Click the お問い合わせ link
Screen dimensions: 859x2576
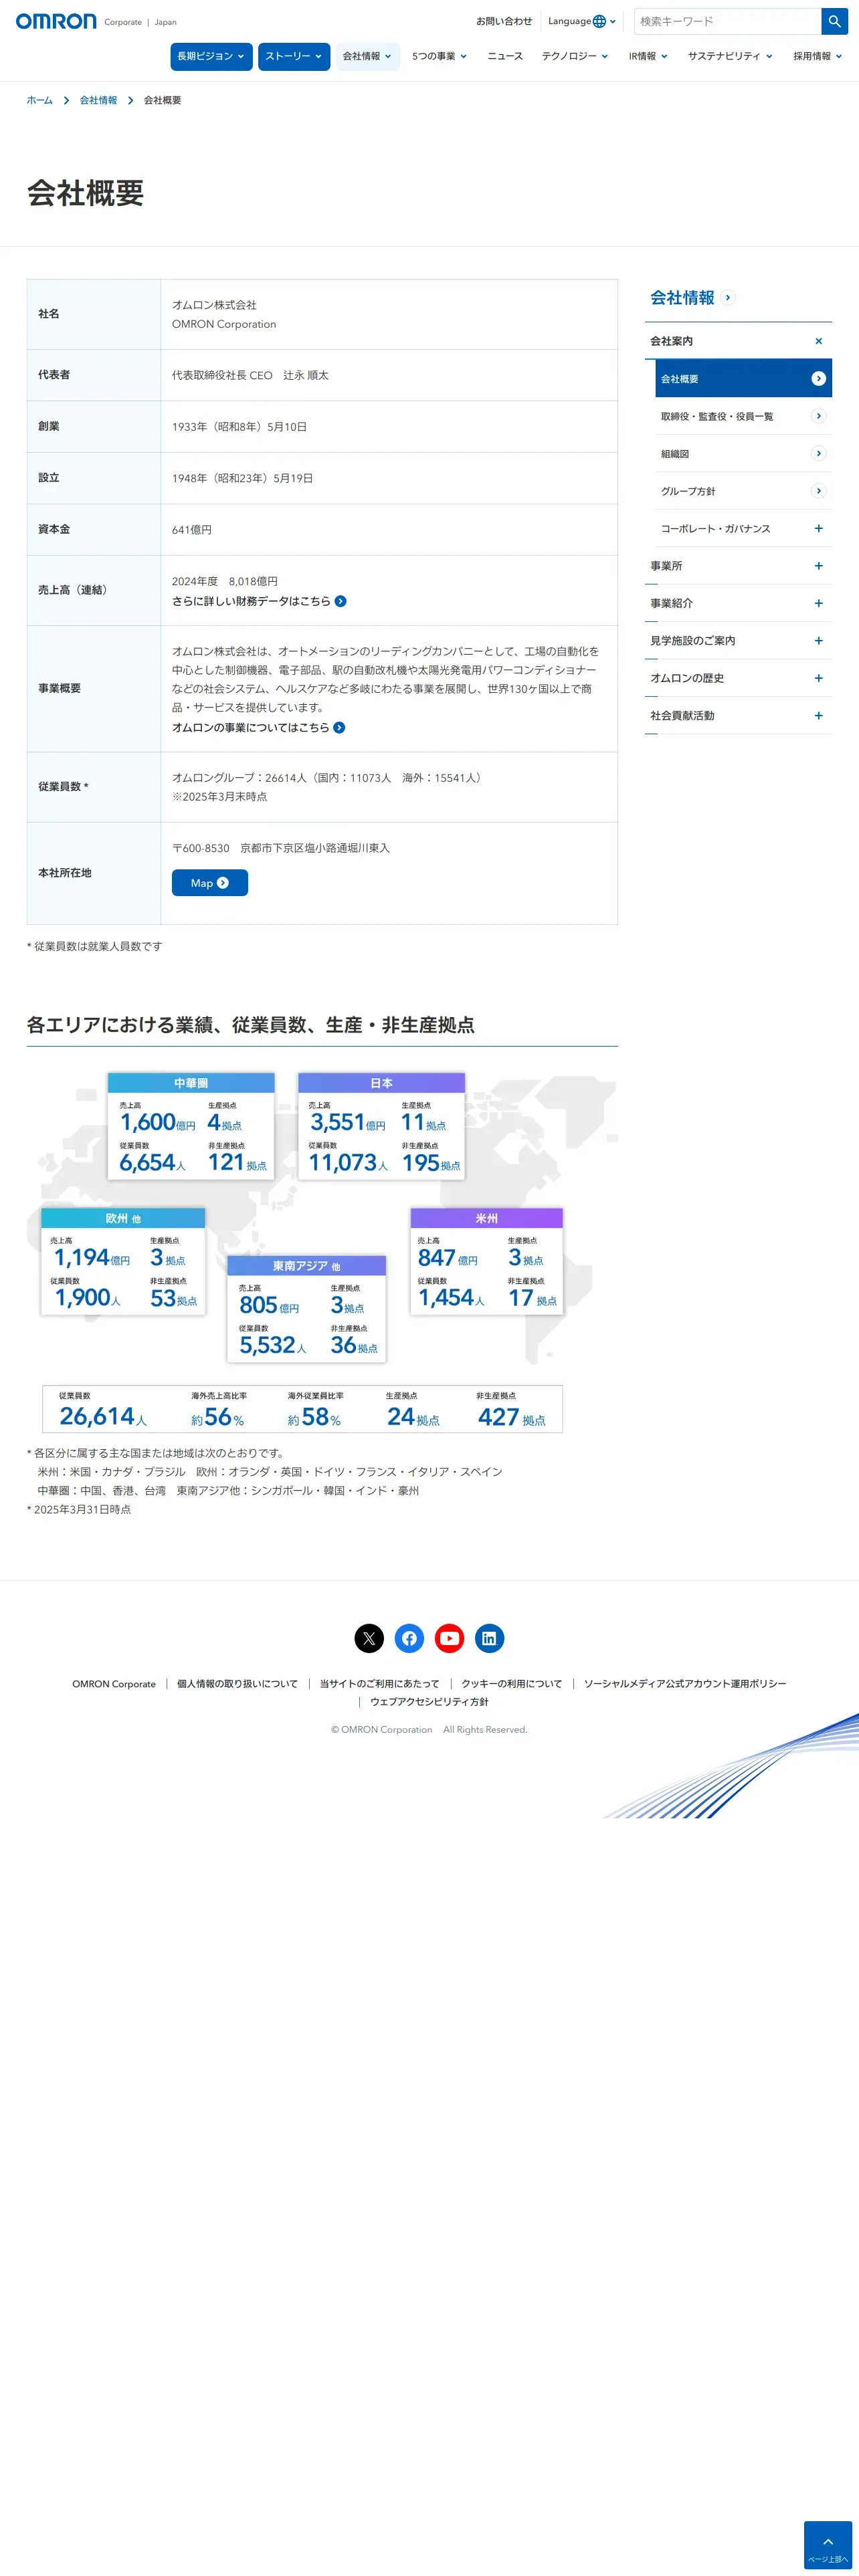[504, 21]
